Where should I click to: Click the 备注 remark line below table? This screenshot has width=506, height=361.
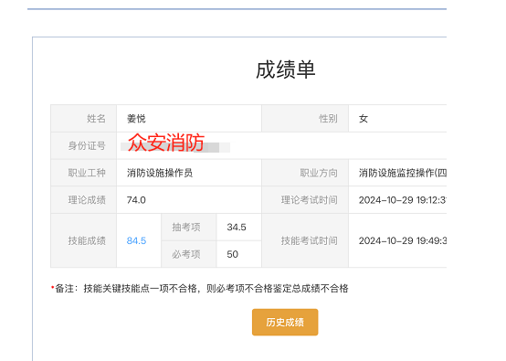(200, 288)
